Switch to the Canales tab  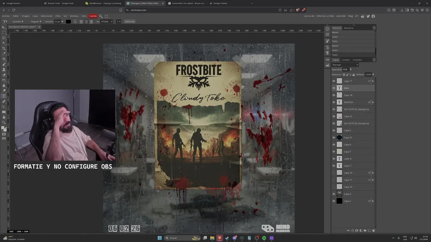point(345,60)
